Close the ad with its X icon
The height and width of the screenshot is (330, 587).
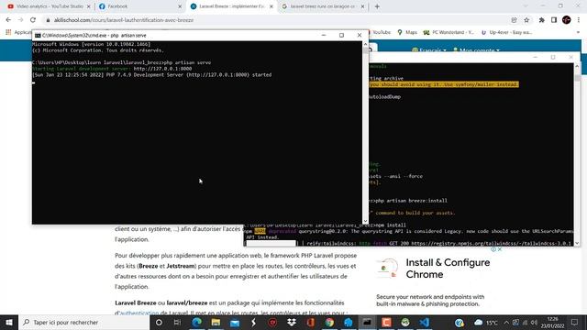tap(499, 249)
